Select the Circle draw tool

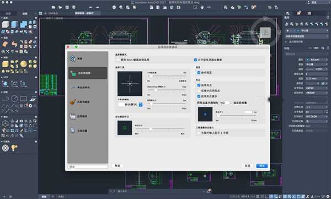(x=14, y=99)
